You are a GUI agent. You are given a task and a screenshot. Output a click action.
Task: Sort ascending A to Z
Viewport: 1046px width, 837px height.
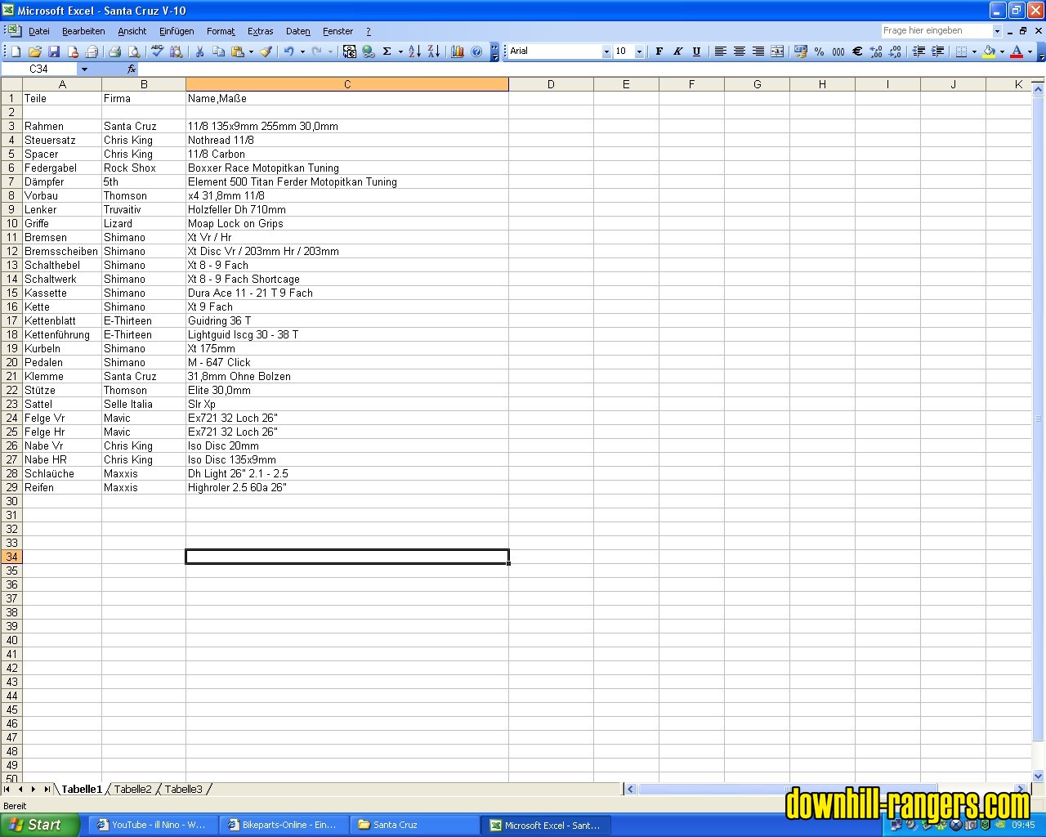pyautogui.click(x=414, y=51)
